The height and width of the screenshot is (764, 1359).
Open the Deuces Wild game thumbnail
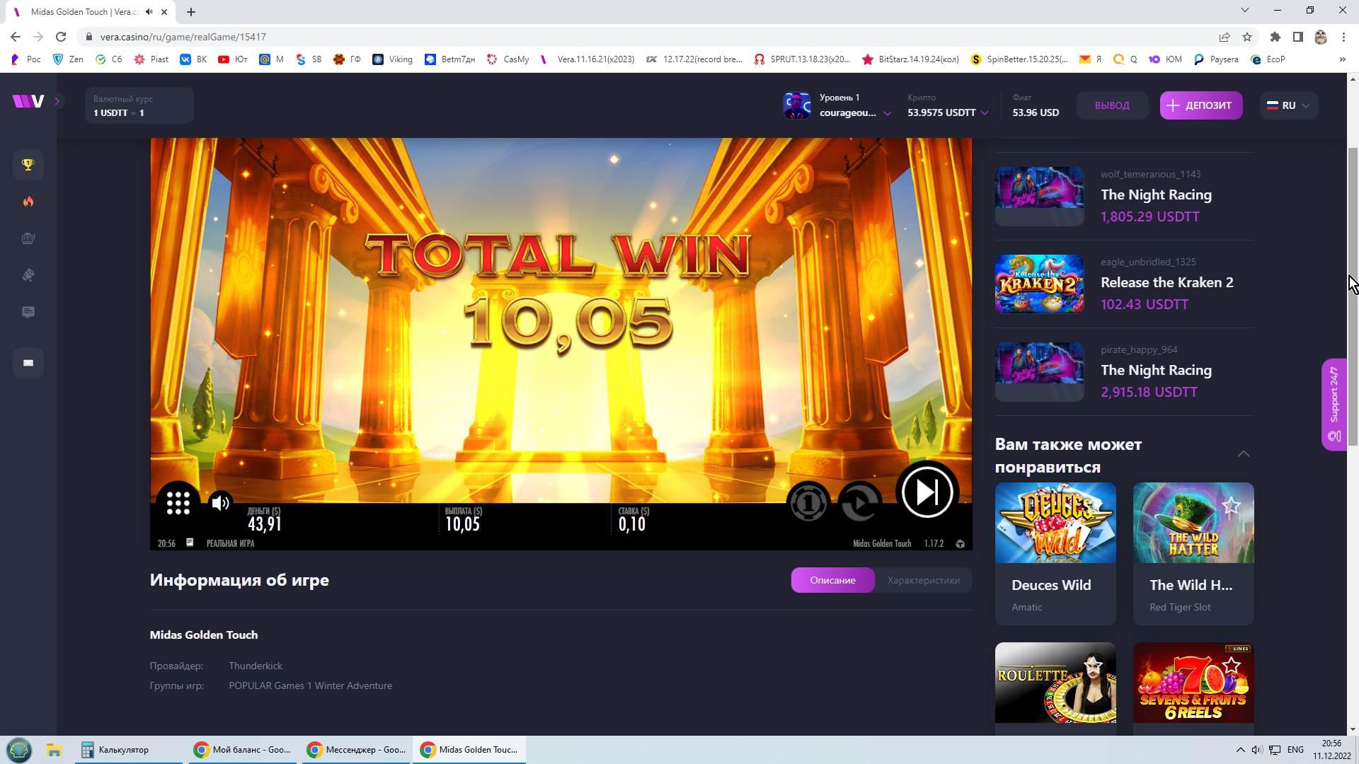coord(1055,523)
